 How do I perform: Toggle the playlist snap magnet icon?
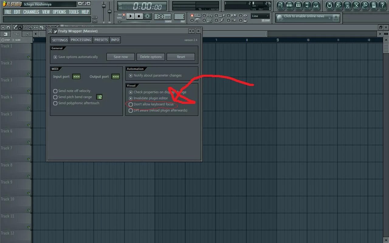click(x=8, y=28)
